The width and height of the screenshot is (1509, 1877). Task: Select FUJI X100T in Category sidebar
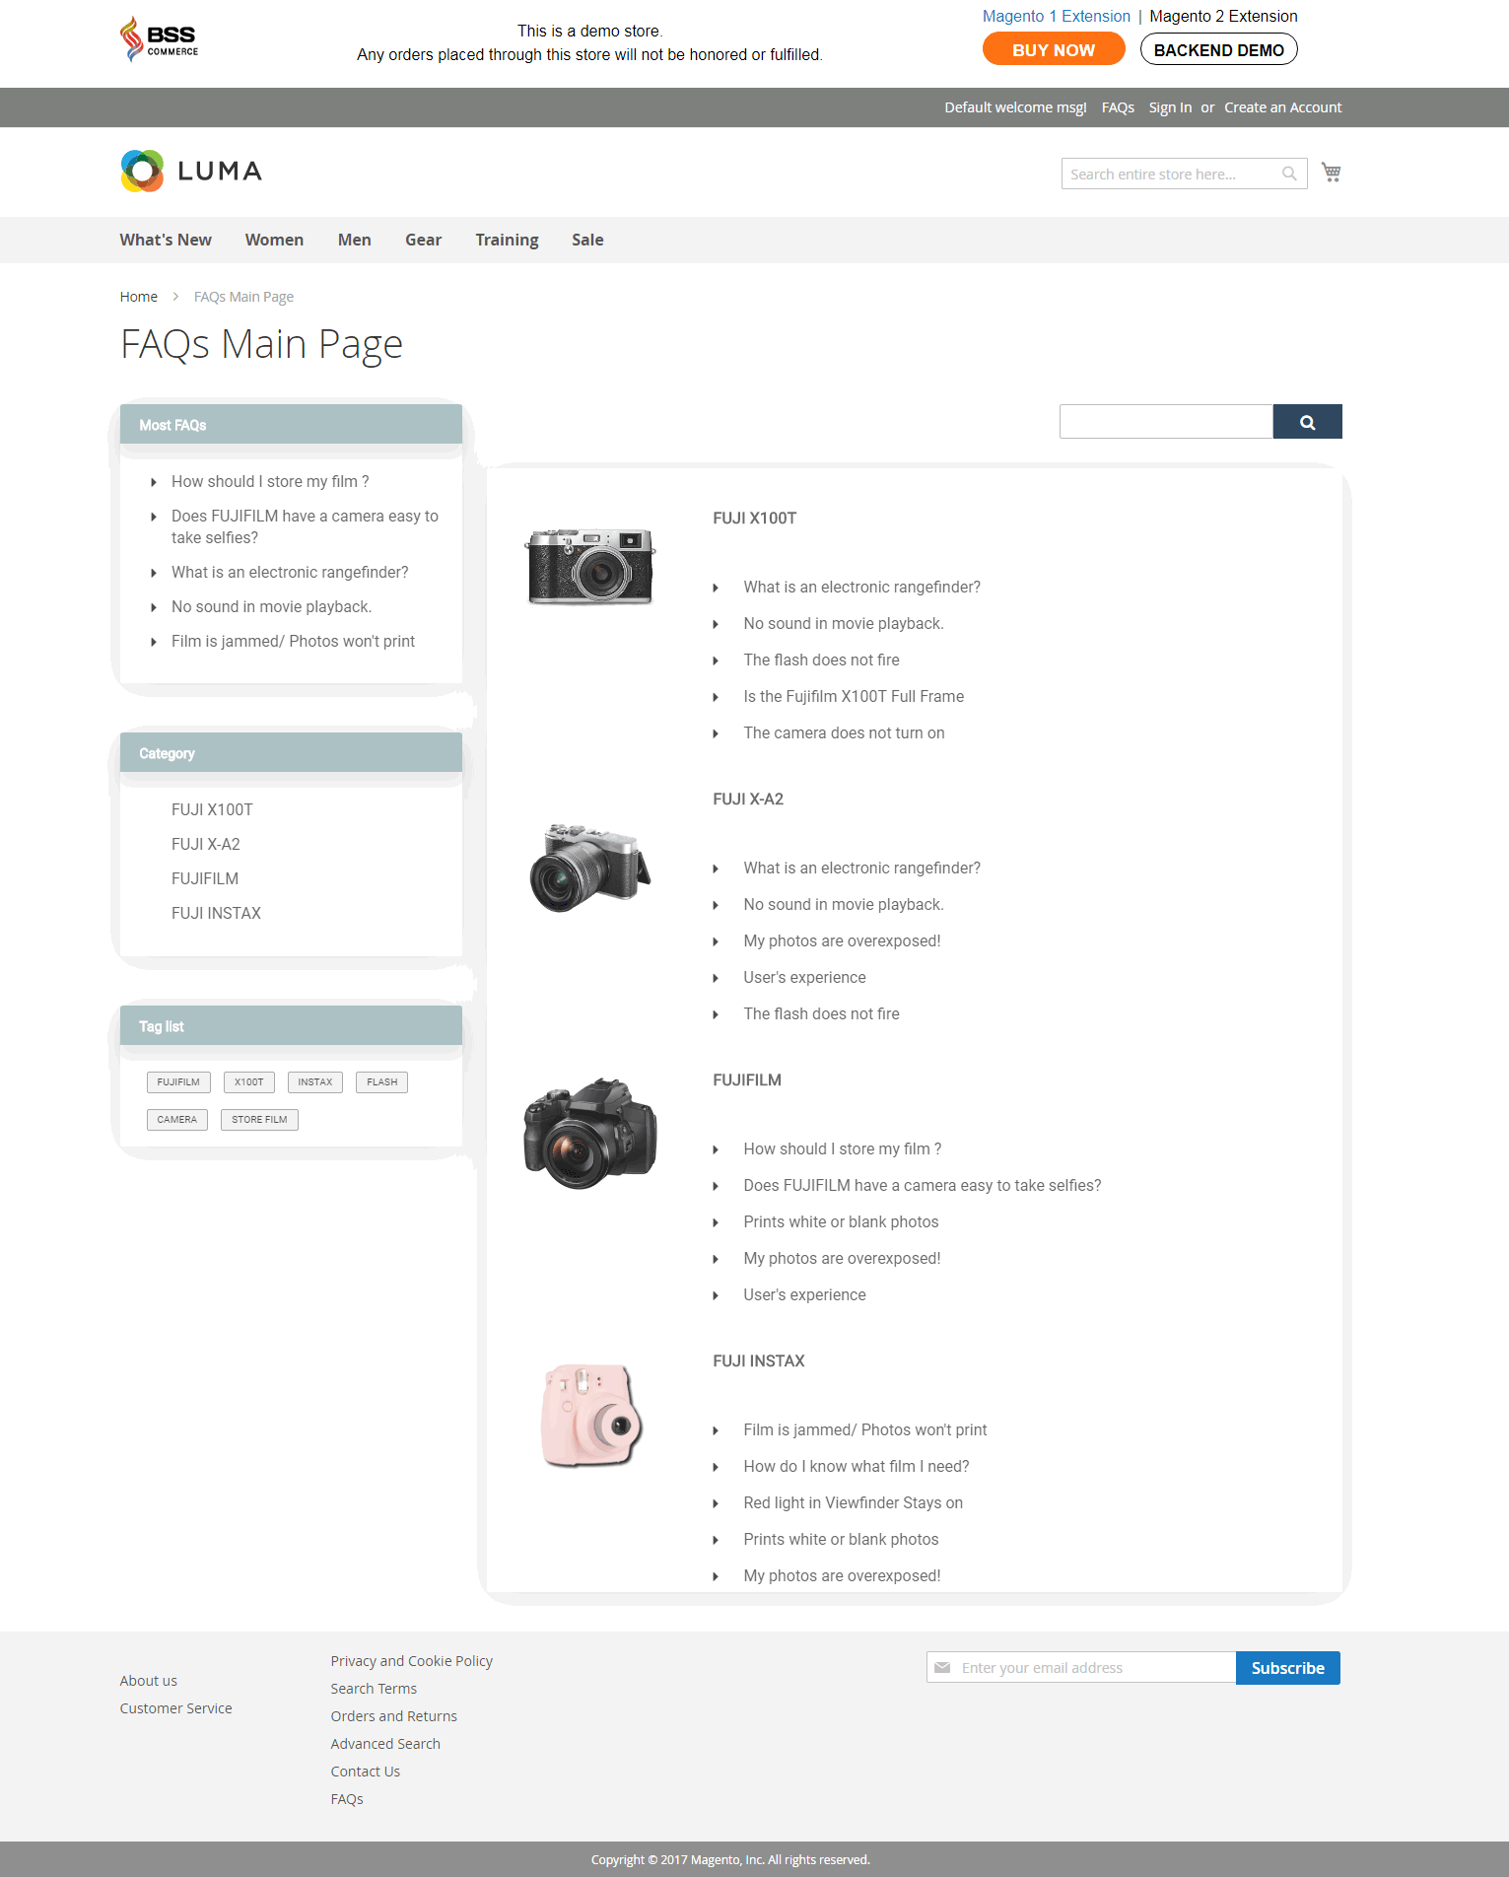point(212,809)
